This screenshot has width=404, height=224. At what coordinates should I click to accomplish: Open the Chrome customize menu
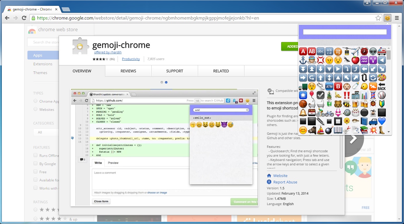pos(398,18)
